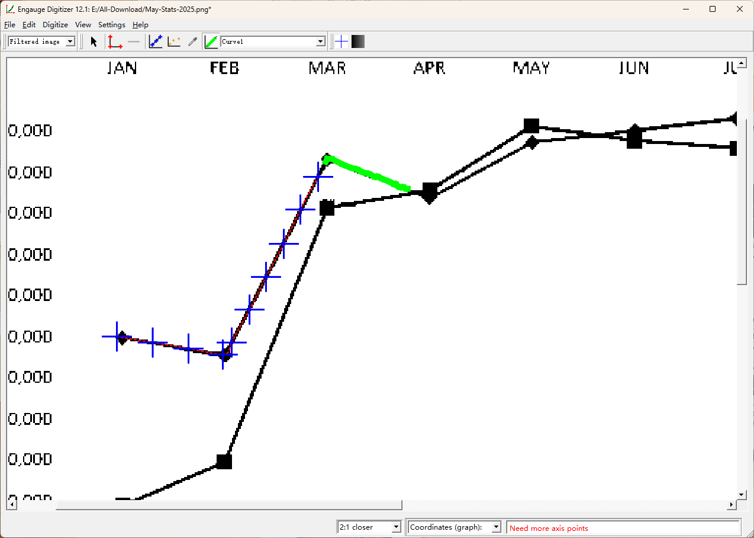Select the arrow Select tool
754x538 pixels.
click(93, 41)
